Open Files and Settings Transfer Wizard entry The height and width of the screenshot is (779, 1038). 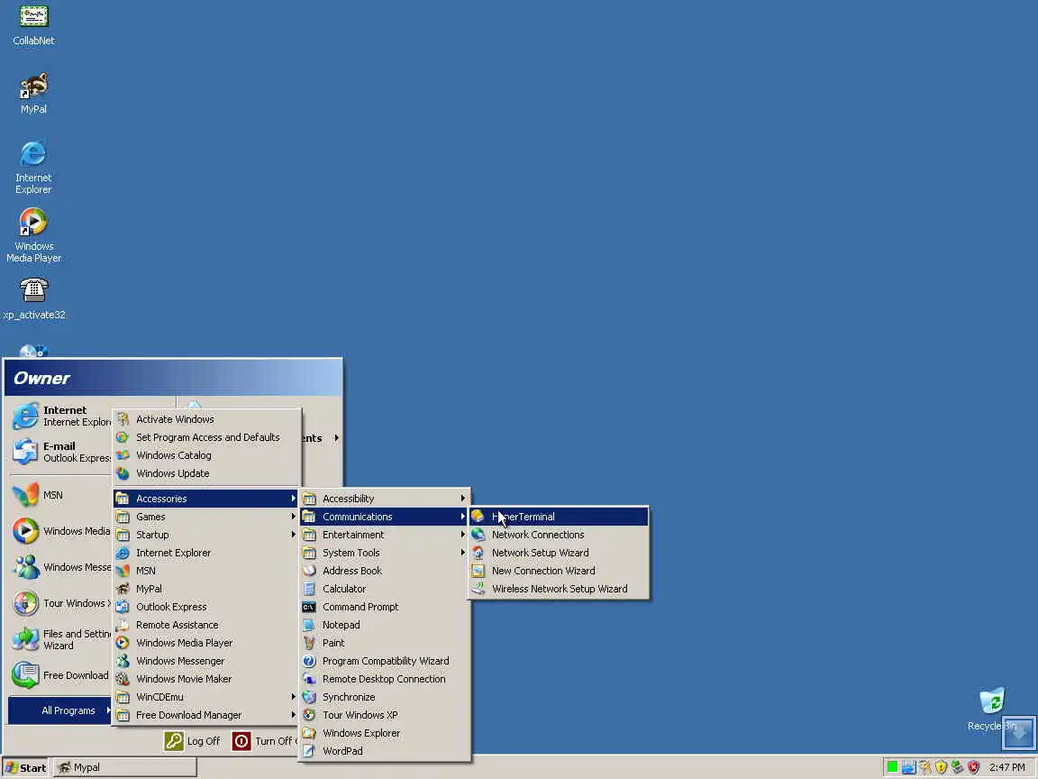coord(61,639)
